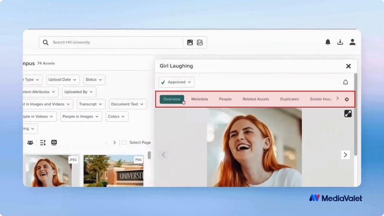
Task: Close the Girl Laughing panel
Action: (x=348, y=66)
